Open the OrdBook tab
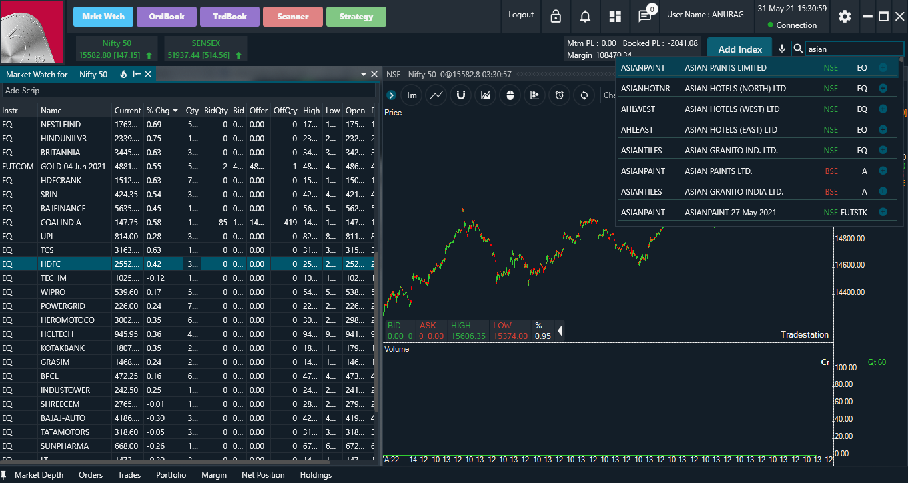The image size is (908, 483). [167, 17]
